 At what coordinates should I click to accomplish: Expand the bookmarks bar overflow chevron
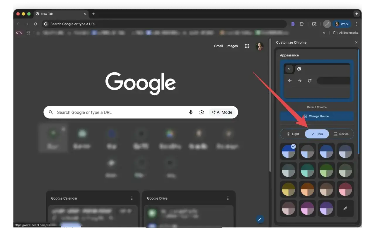click(x=324, y=32)
